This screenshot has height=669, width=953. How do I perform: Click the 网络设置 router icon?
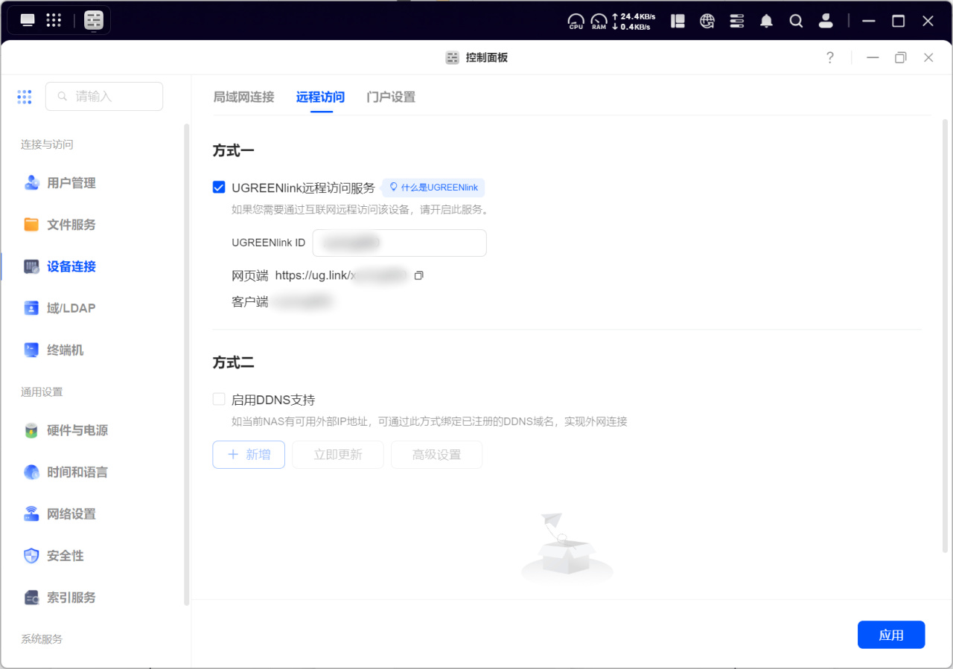[31, 513]
